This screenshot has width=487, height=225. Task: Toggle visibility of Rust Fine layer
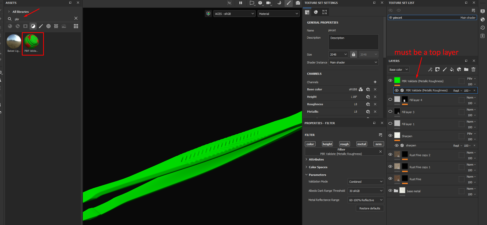tap(390, 178)
